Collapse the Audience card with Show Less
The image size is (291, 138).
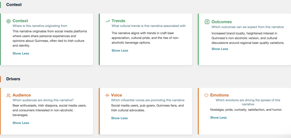pyautogui.click(x=21, y=123)
